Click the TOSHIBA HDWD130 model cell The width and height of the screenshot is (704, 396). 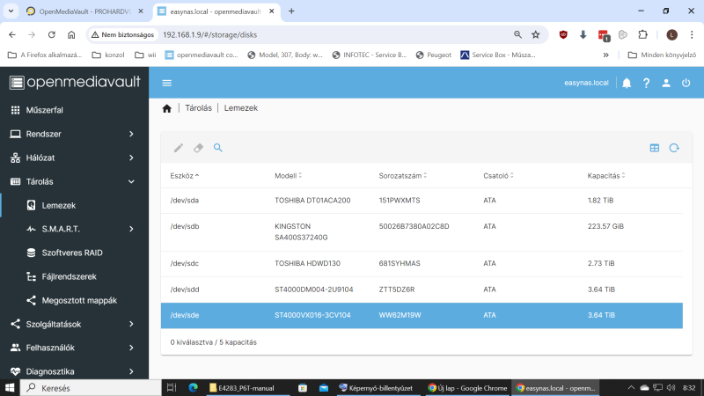point(307,263)
